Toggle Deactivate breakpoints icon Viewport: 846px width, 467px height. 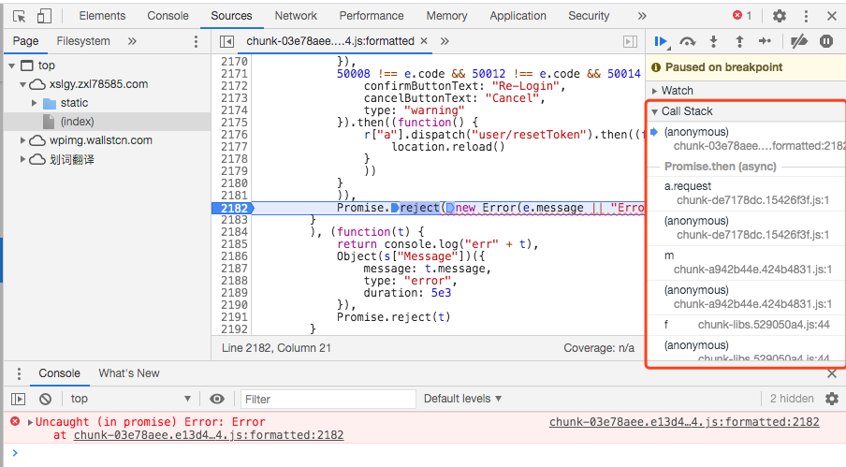click(x=798, y=41)
